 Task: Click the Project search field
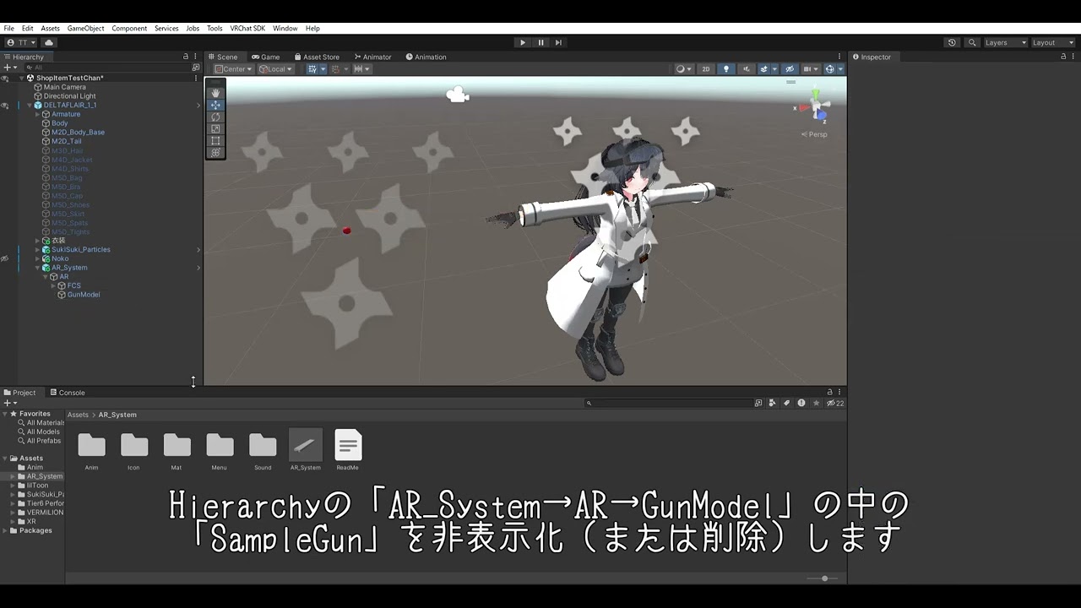668,404
